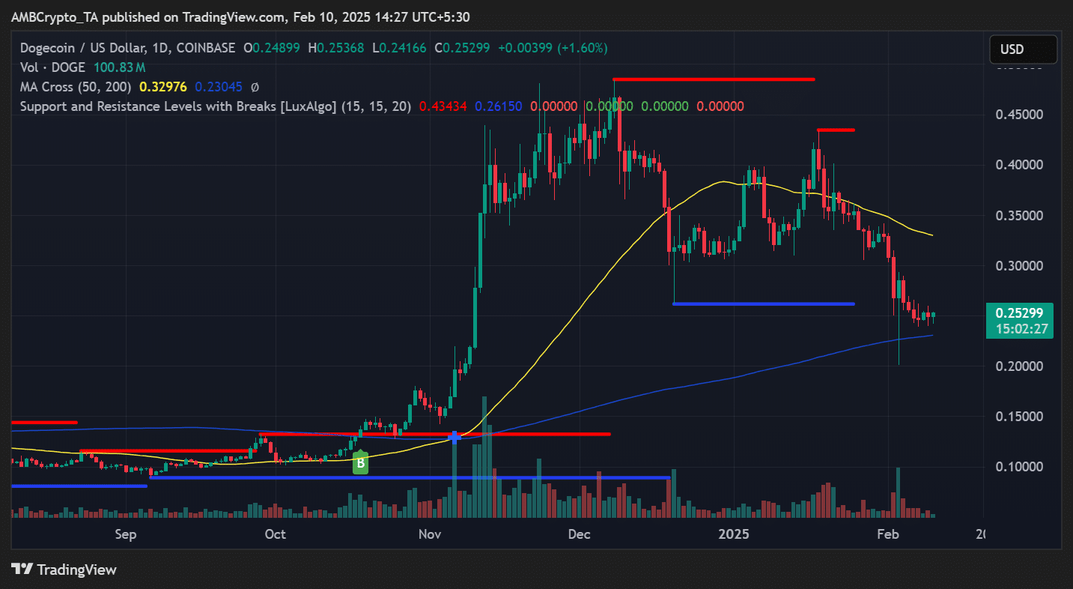Click the blue 200 MA value 0.23045
Viewport: 1073px width, 589px height.
click(x=218, y=87)
